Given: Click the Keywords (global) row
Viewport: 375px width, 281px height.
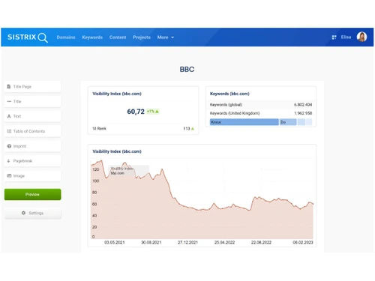Looking at the screenshot, I should 261,105.
